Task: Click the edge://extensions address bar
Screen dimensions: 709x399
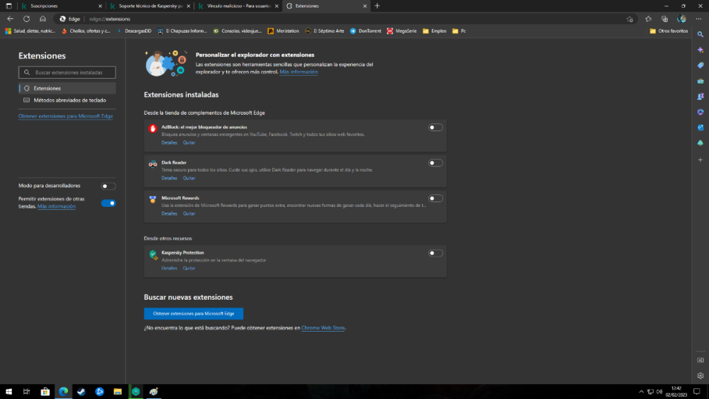Action: coord(344,19)
